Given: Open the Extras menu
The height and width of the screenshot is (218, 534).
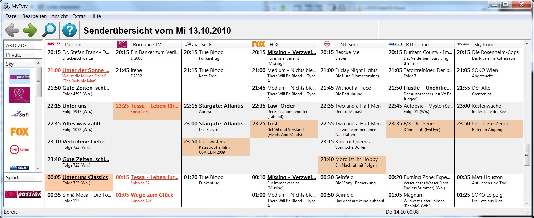Looking at the screenshot, I should tap(79, 16).
